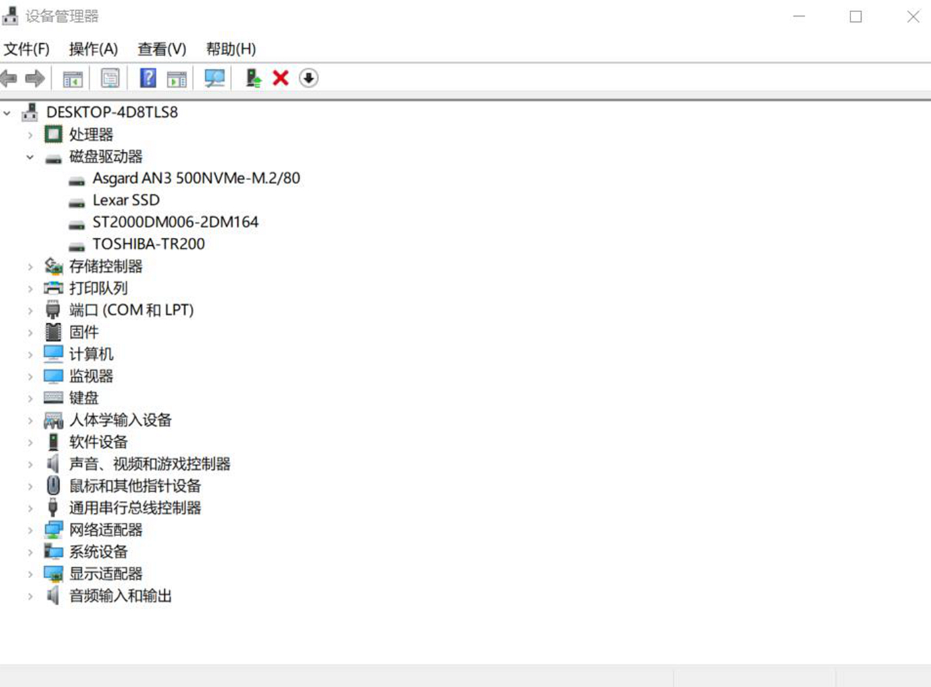
Task: Expand the 显示适配器 category arrow
Action: pos(30,573)
